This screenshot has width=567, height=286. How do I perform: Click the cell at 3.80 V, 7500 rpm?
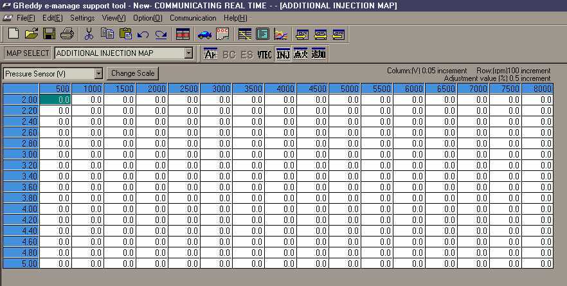pos(505,198)
